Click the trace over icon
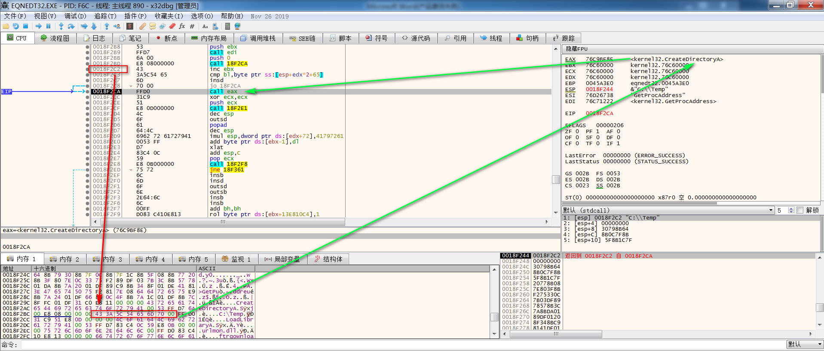This screenshot has width=824, height=351. (94, 26)
